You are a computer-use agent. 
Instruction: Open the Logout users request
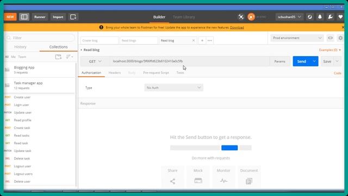click(23, 174)
